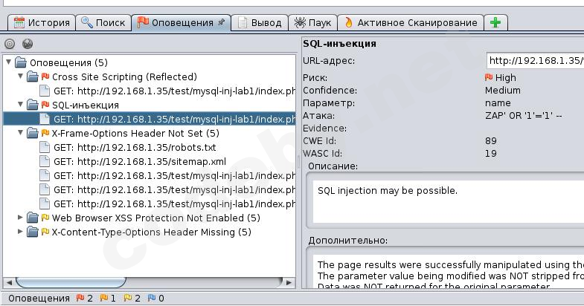Viewport: 584px width, 306px height.
Task: Click the pin icon on Оповещения tab
Action: [x=221, y=22]
